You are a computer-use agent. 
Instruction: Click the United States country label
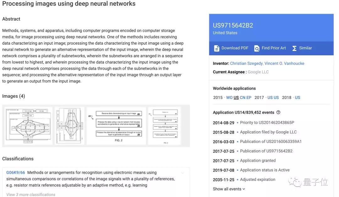pos(225,33)
